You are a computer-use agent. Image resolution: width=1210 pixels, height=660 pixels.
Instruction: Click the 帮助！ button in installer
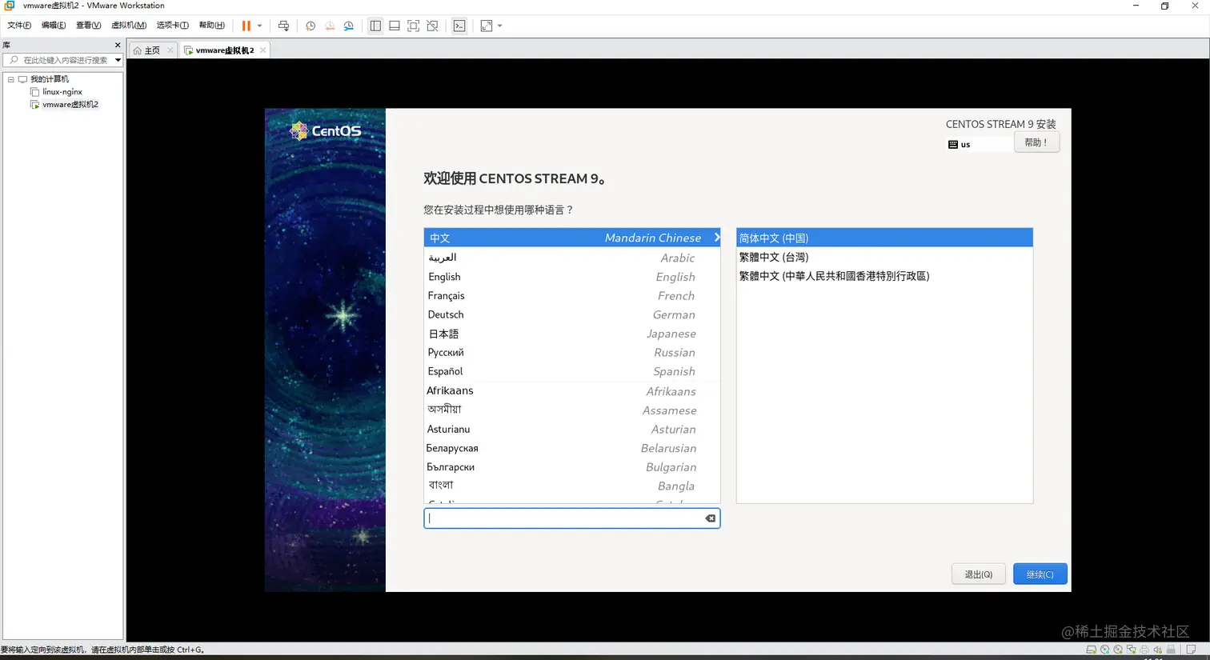pos(1036,142)
